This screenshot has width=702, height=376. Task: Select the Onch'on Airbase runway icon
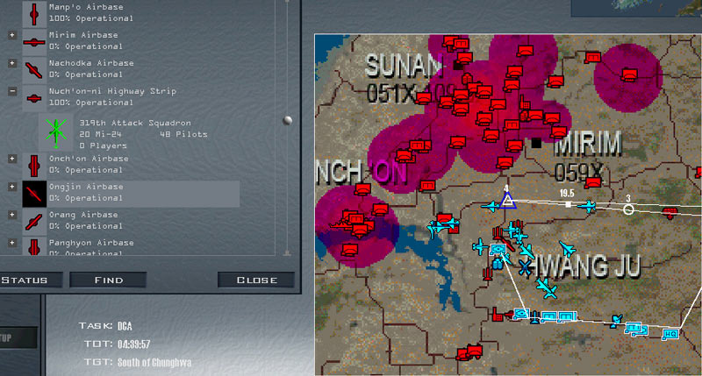pos(34,166)
